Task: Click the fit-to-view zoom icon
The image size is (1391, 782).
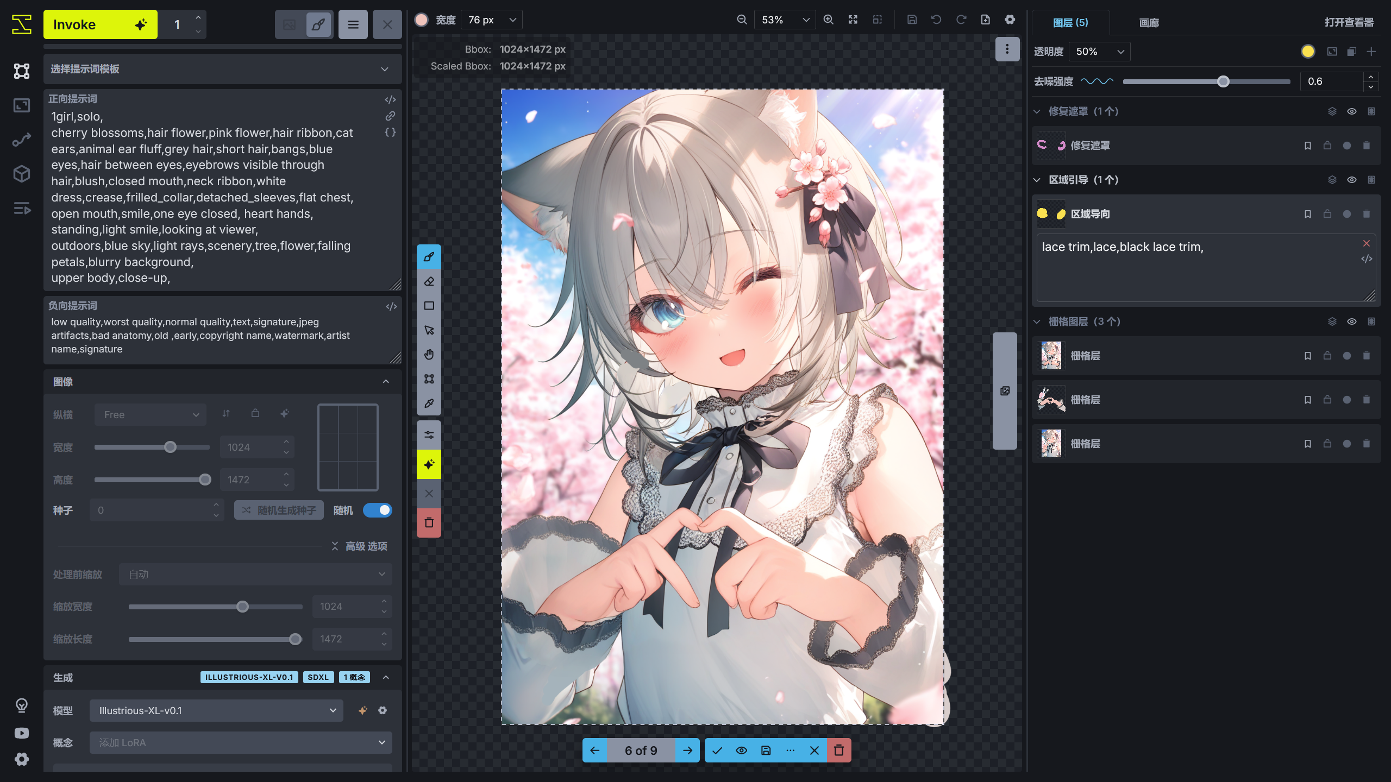Action: 853,19
